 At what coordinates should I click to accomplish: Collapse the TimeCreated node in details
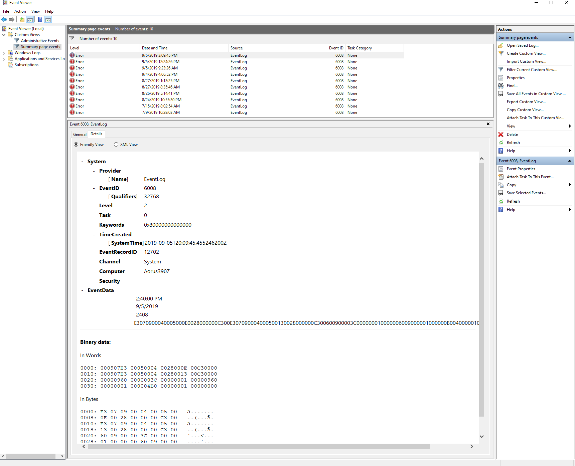(x=94, y=235)
